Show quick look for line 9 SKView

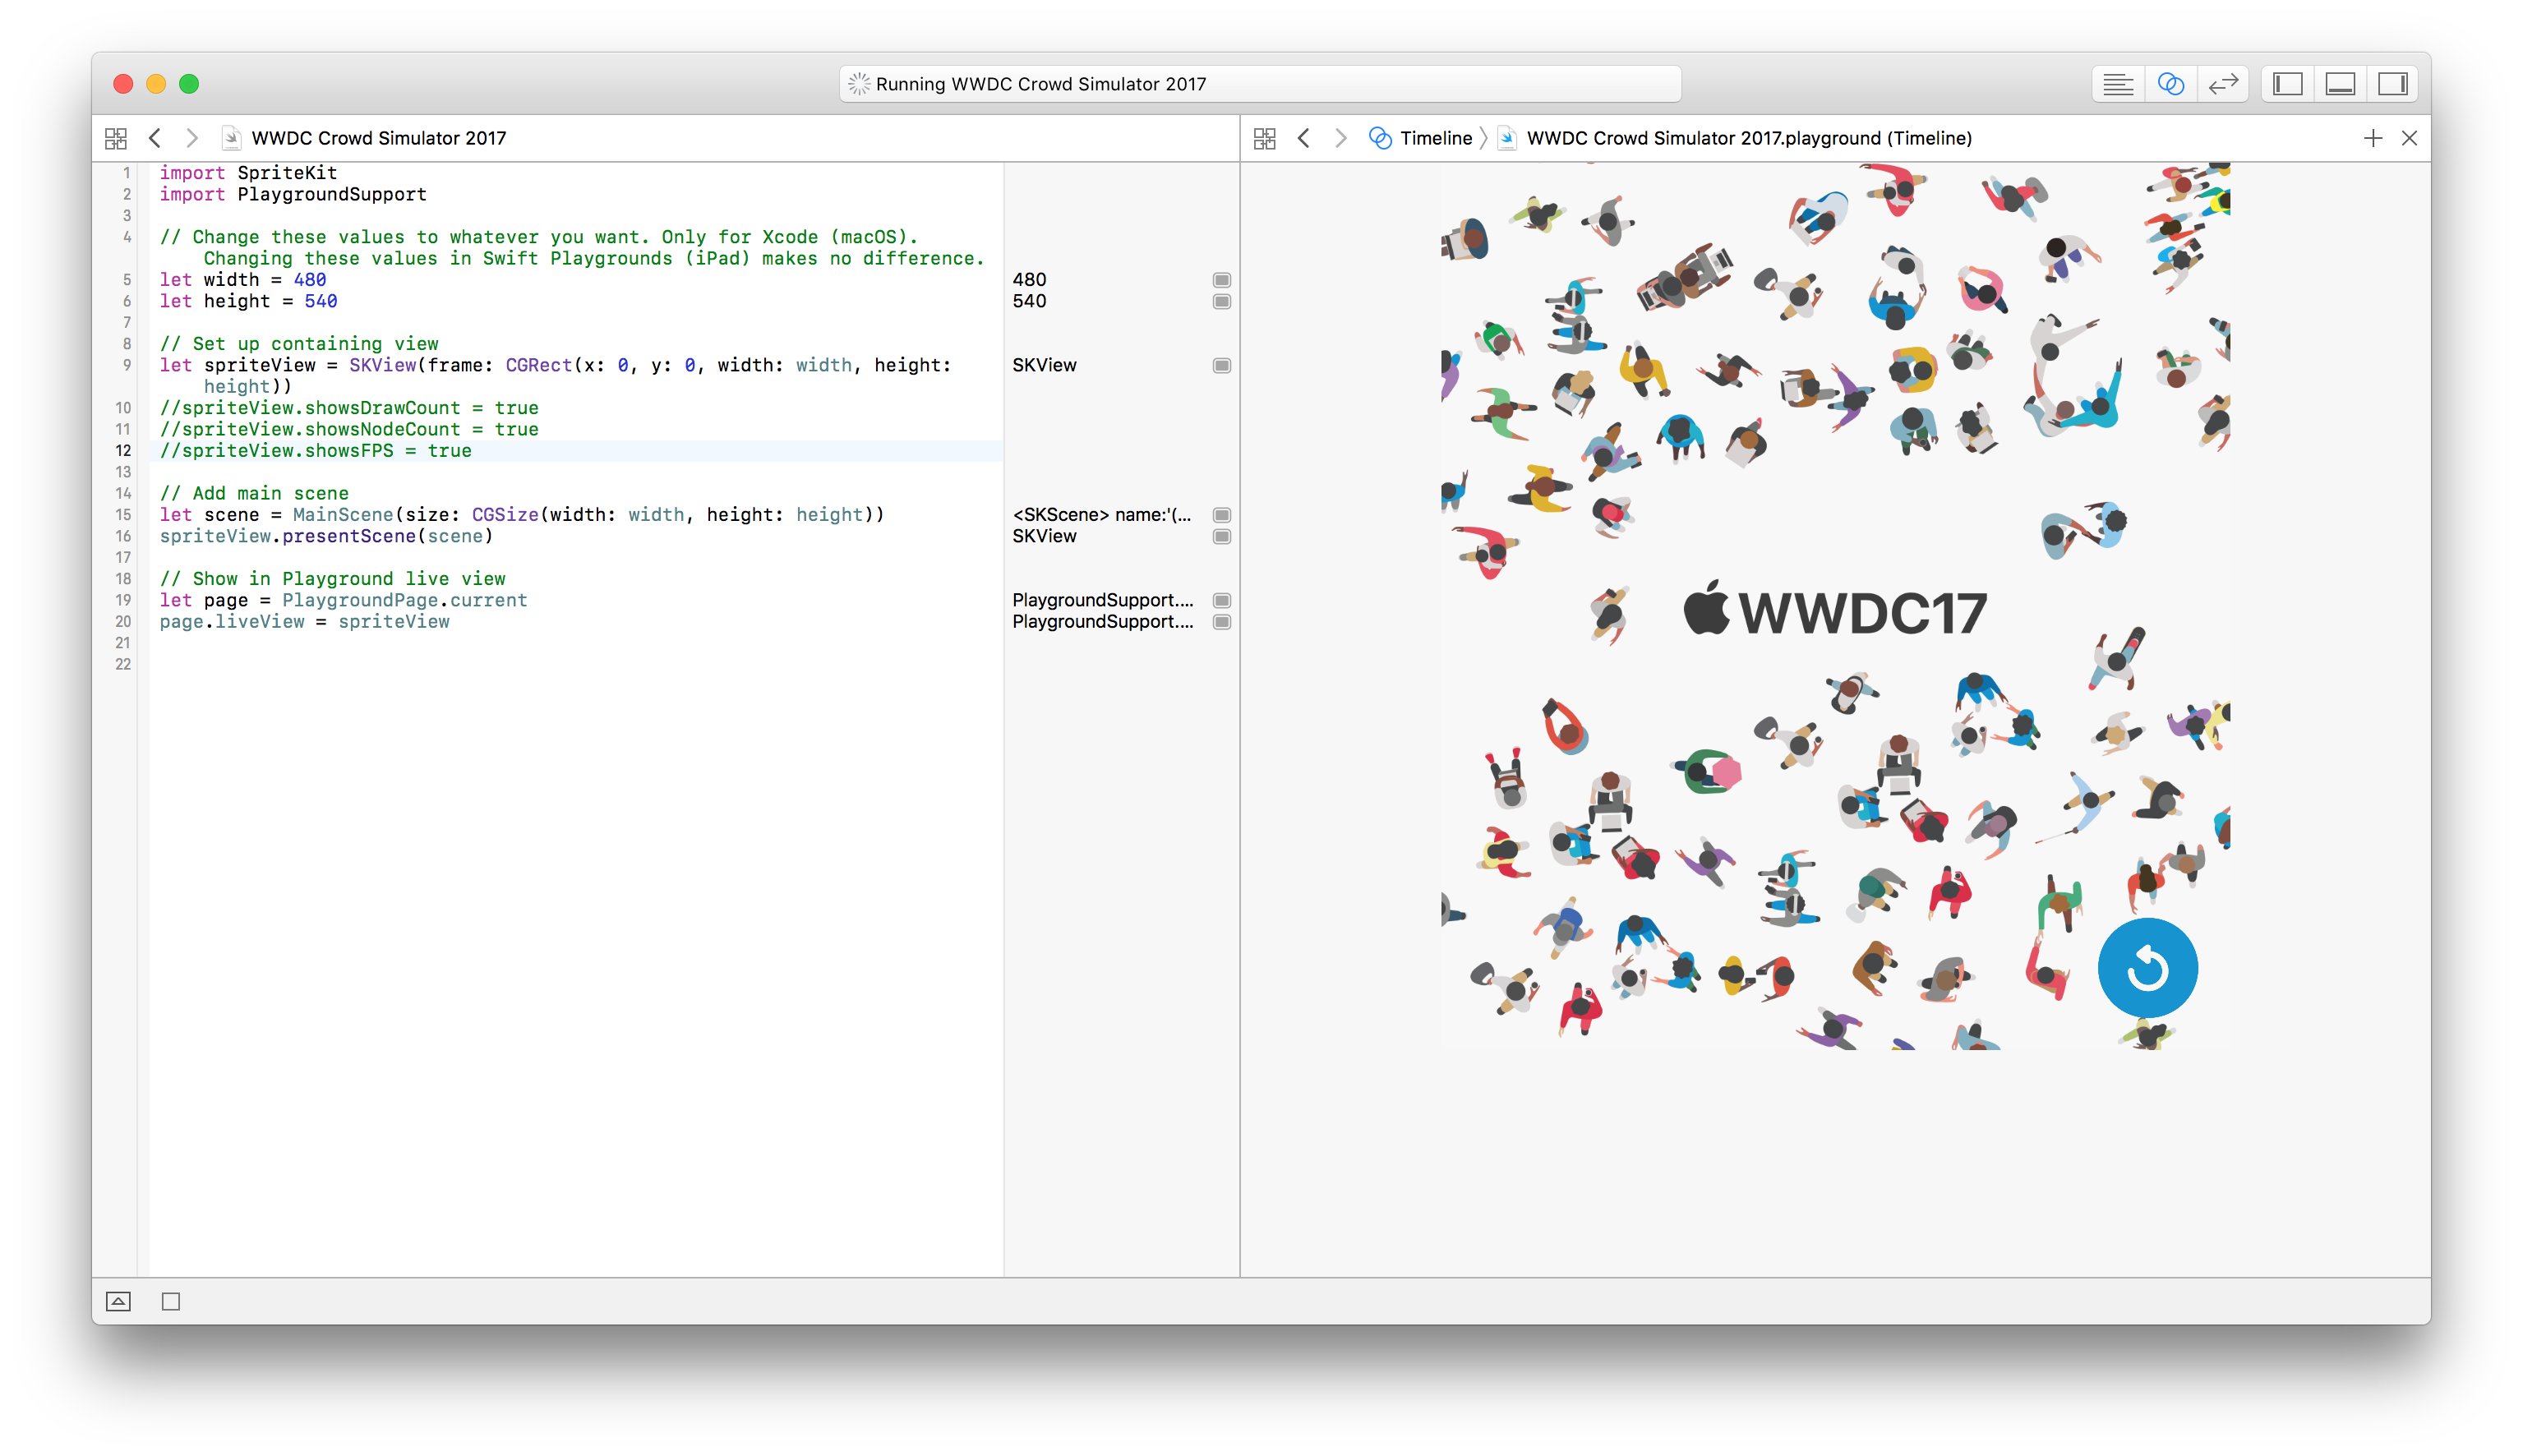click(1221, 366)
